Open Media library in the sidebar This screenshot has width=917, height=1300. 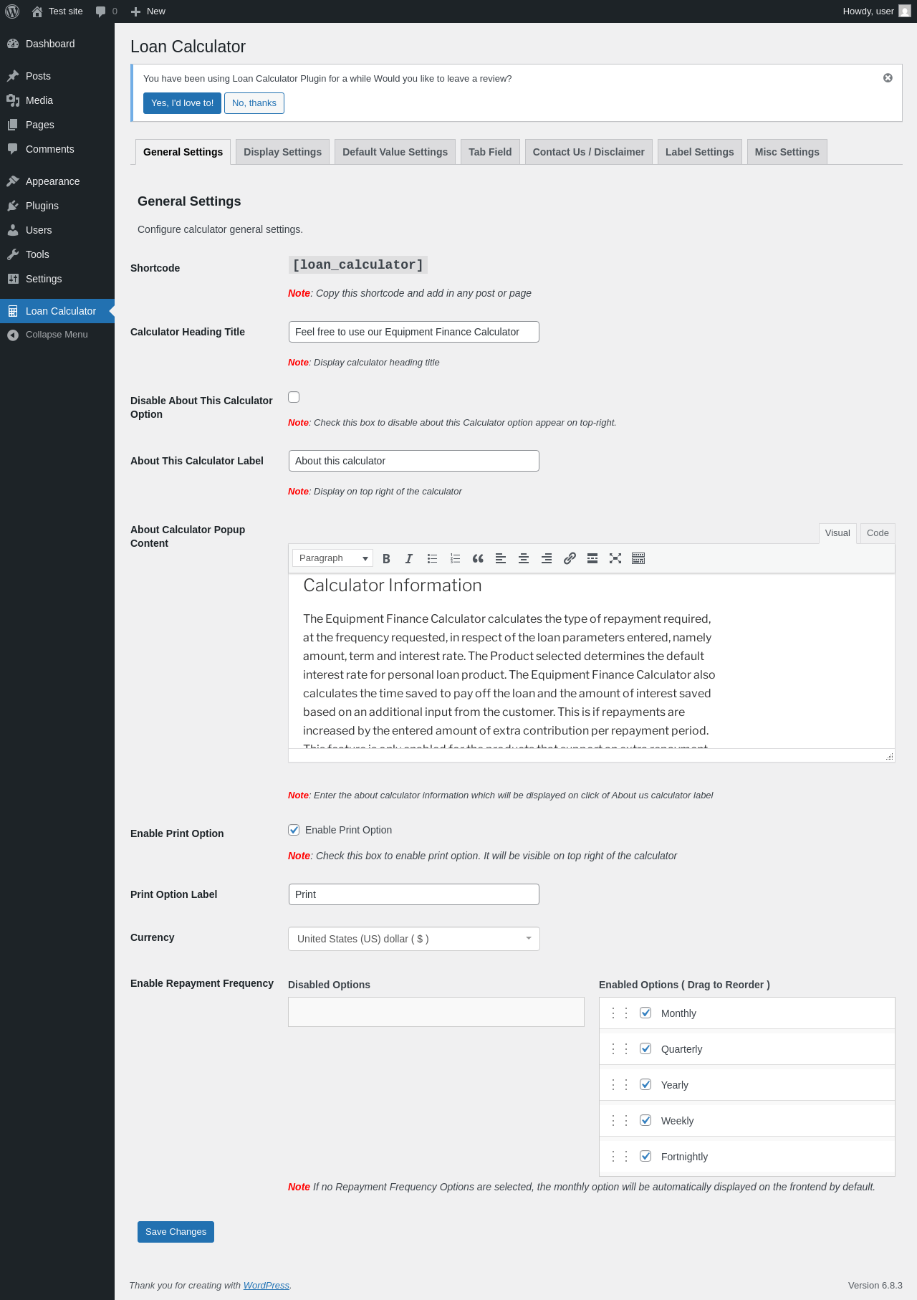pos(57,100)
